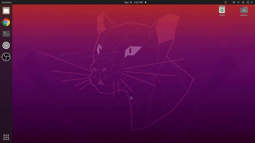Screen dimensions: 255x143
Task: Open the william home folder icon
Action: pyautogui.click(x=244, y=11)
